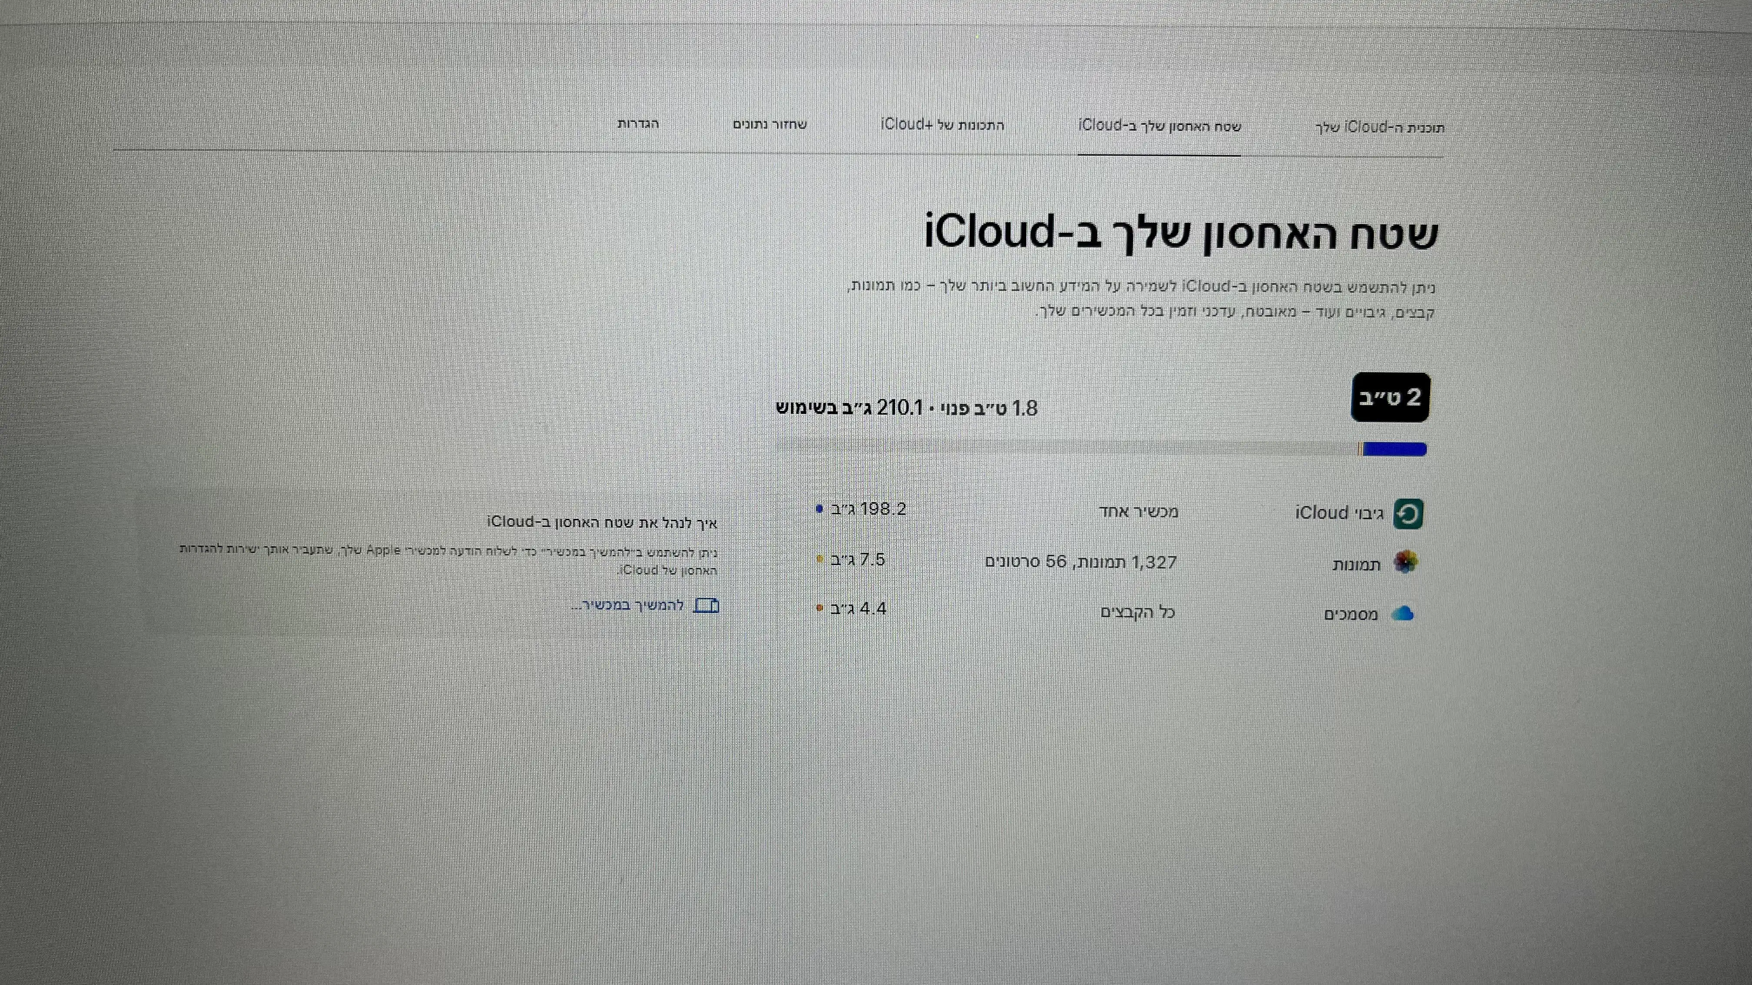Click the Photos app flower icon
This screenshot has height=985, width=1752.
click(1405, 562)
